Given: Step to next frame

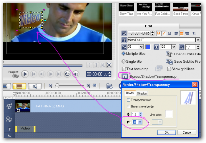Looking at the screenshot, I should [50, 74].
